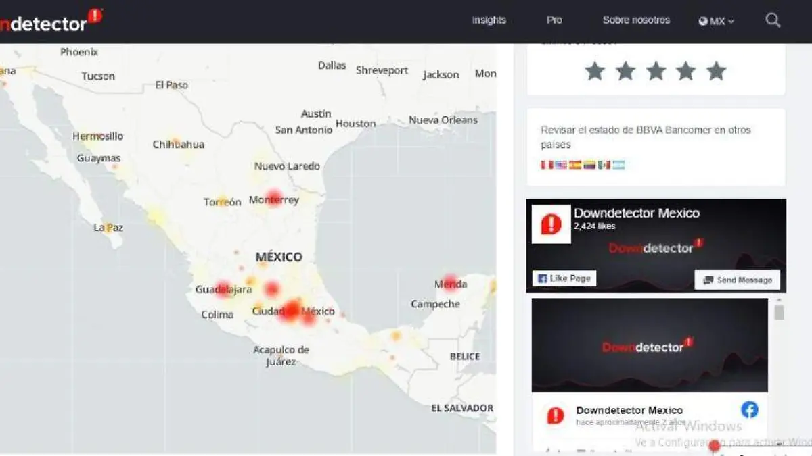This screenshot has height=456, width=812.
Task: Click the Downdetector Mexico page title link
Action: point(637,213)
